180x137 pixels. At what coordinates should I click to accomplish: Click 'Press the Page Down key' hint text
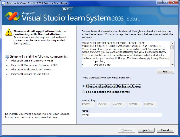click(106, 78)
